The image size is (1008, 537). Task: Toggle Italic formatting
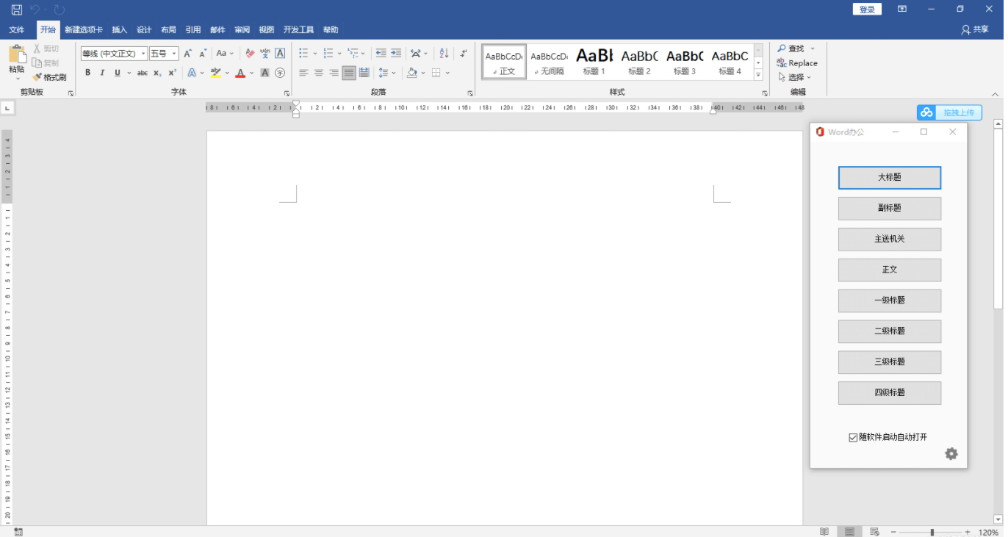coord(102,73)
